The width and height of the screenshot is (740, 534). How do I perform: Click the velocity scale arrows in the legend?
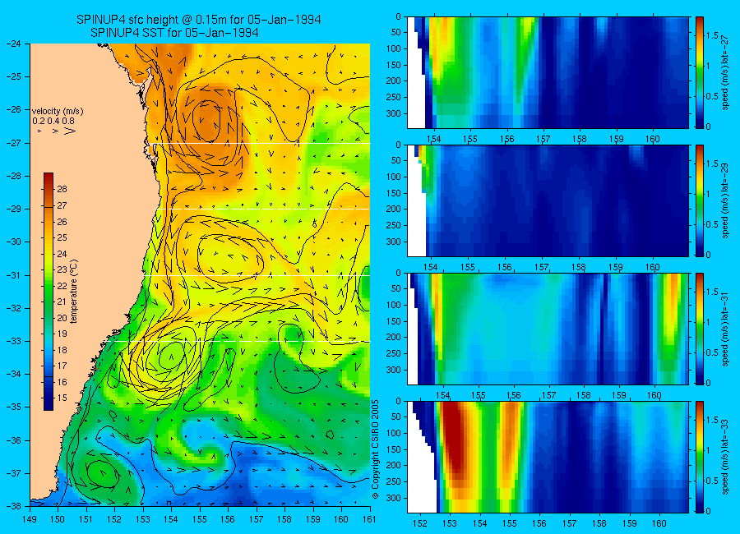(x=57, y=131)
